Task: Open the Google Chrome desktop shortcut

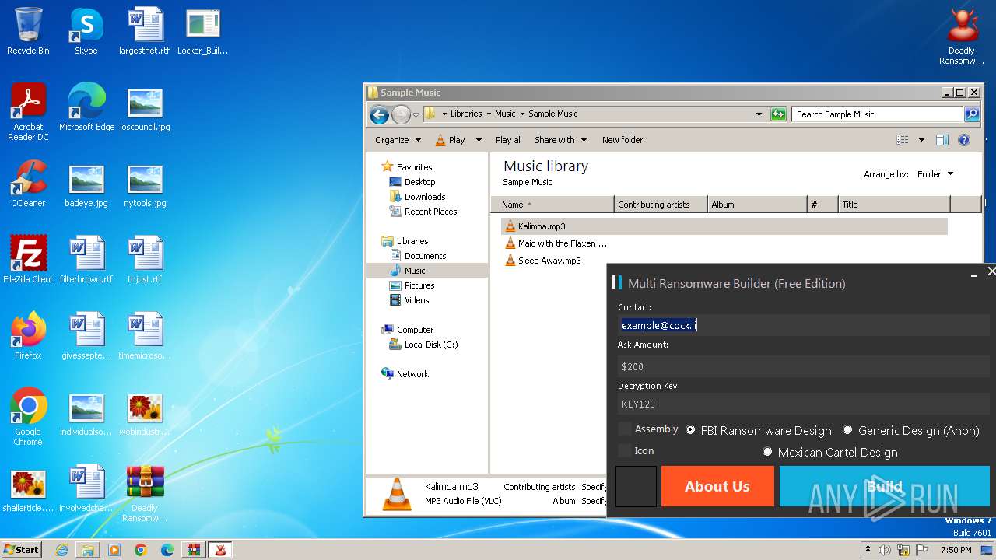Action: 28,417
